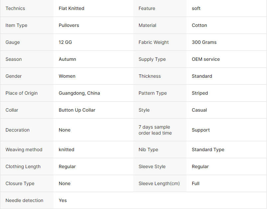Click the Women gender value
The height and width of the screenshot is (209, 267).
click(67, 76)
